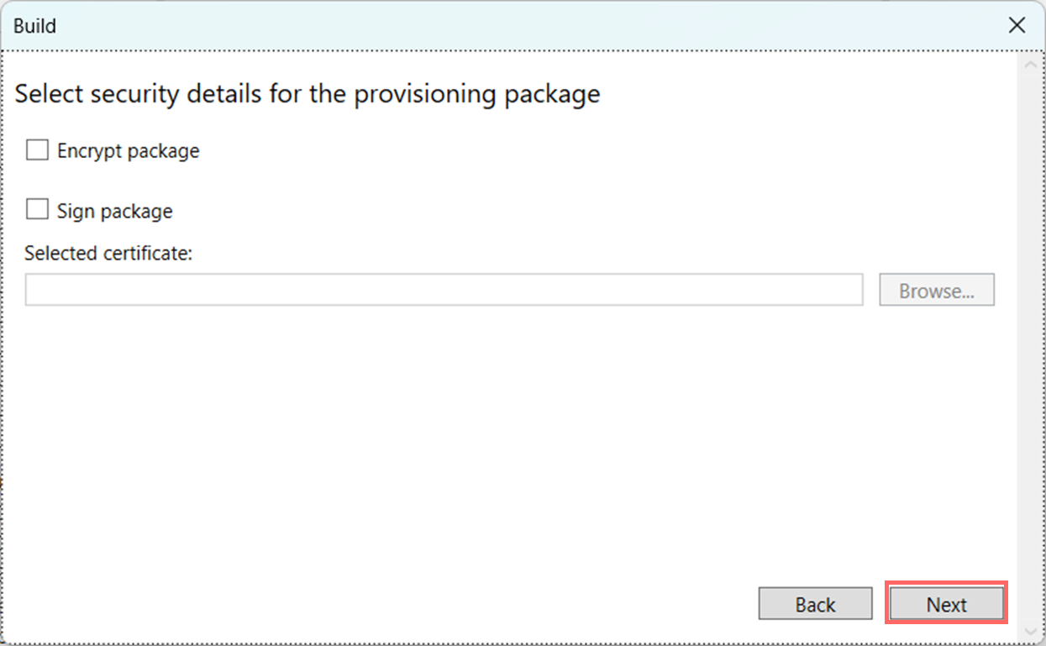Click the "Selected certificate:" label
The height and width of the screenshot is (646, 1046).
(x=108, y=253)
